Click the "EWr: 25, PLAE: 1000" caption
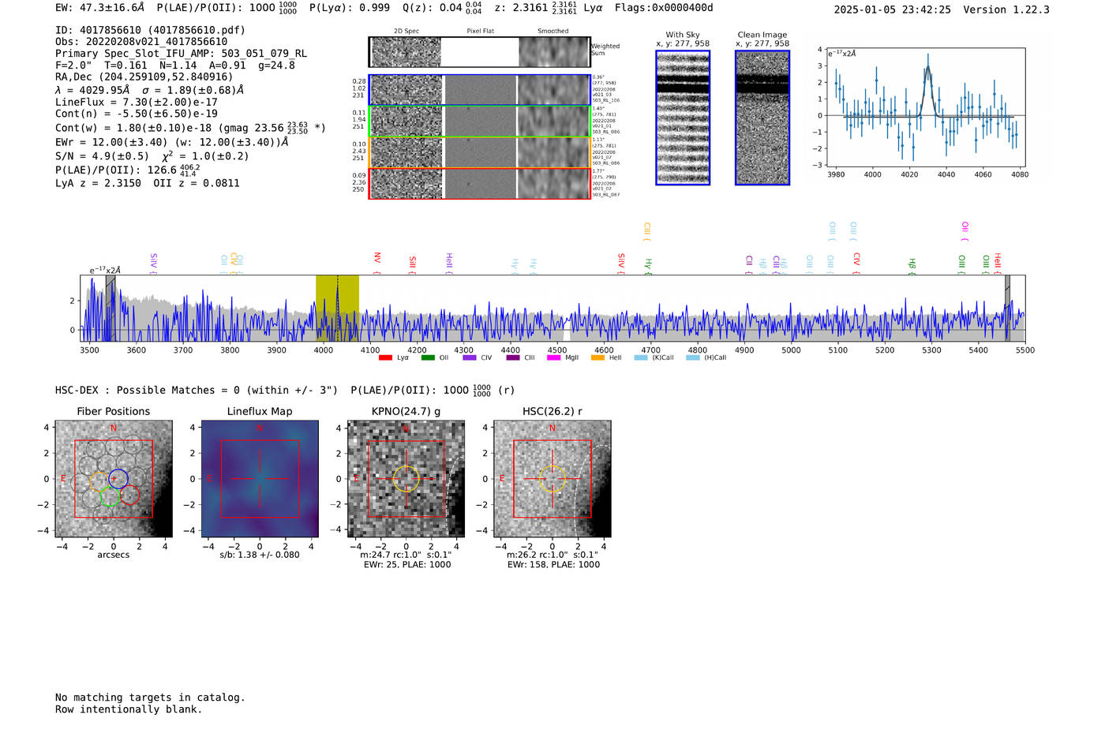Screen dimensions: 1105x752 (407, 565)
